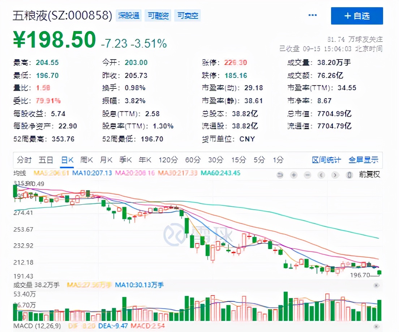This screenshot has height=332, width=399.
Task: Select the 周K chart tab
Action: (86, 160)
